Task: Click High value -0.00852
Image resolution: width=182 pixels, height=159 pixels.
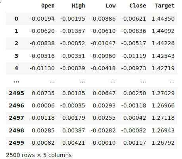Action: (73, 43)
